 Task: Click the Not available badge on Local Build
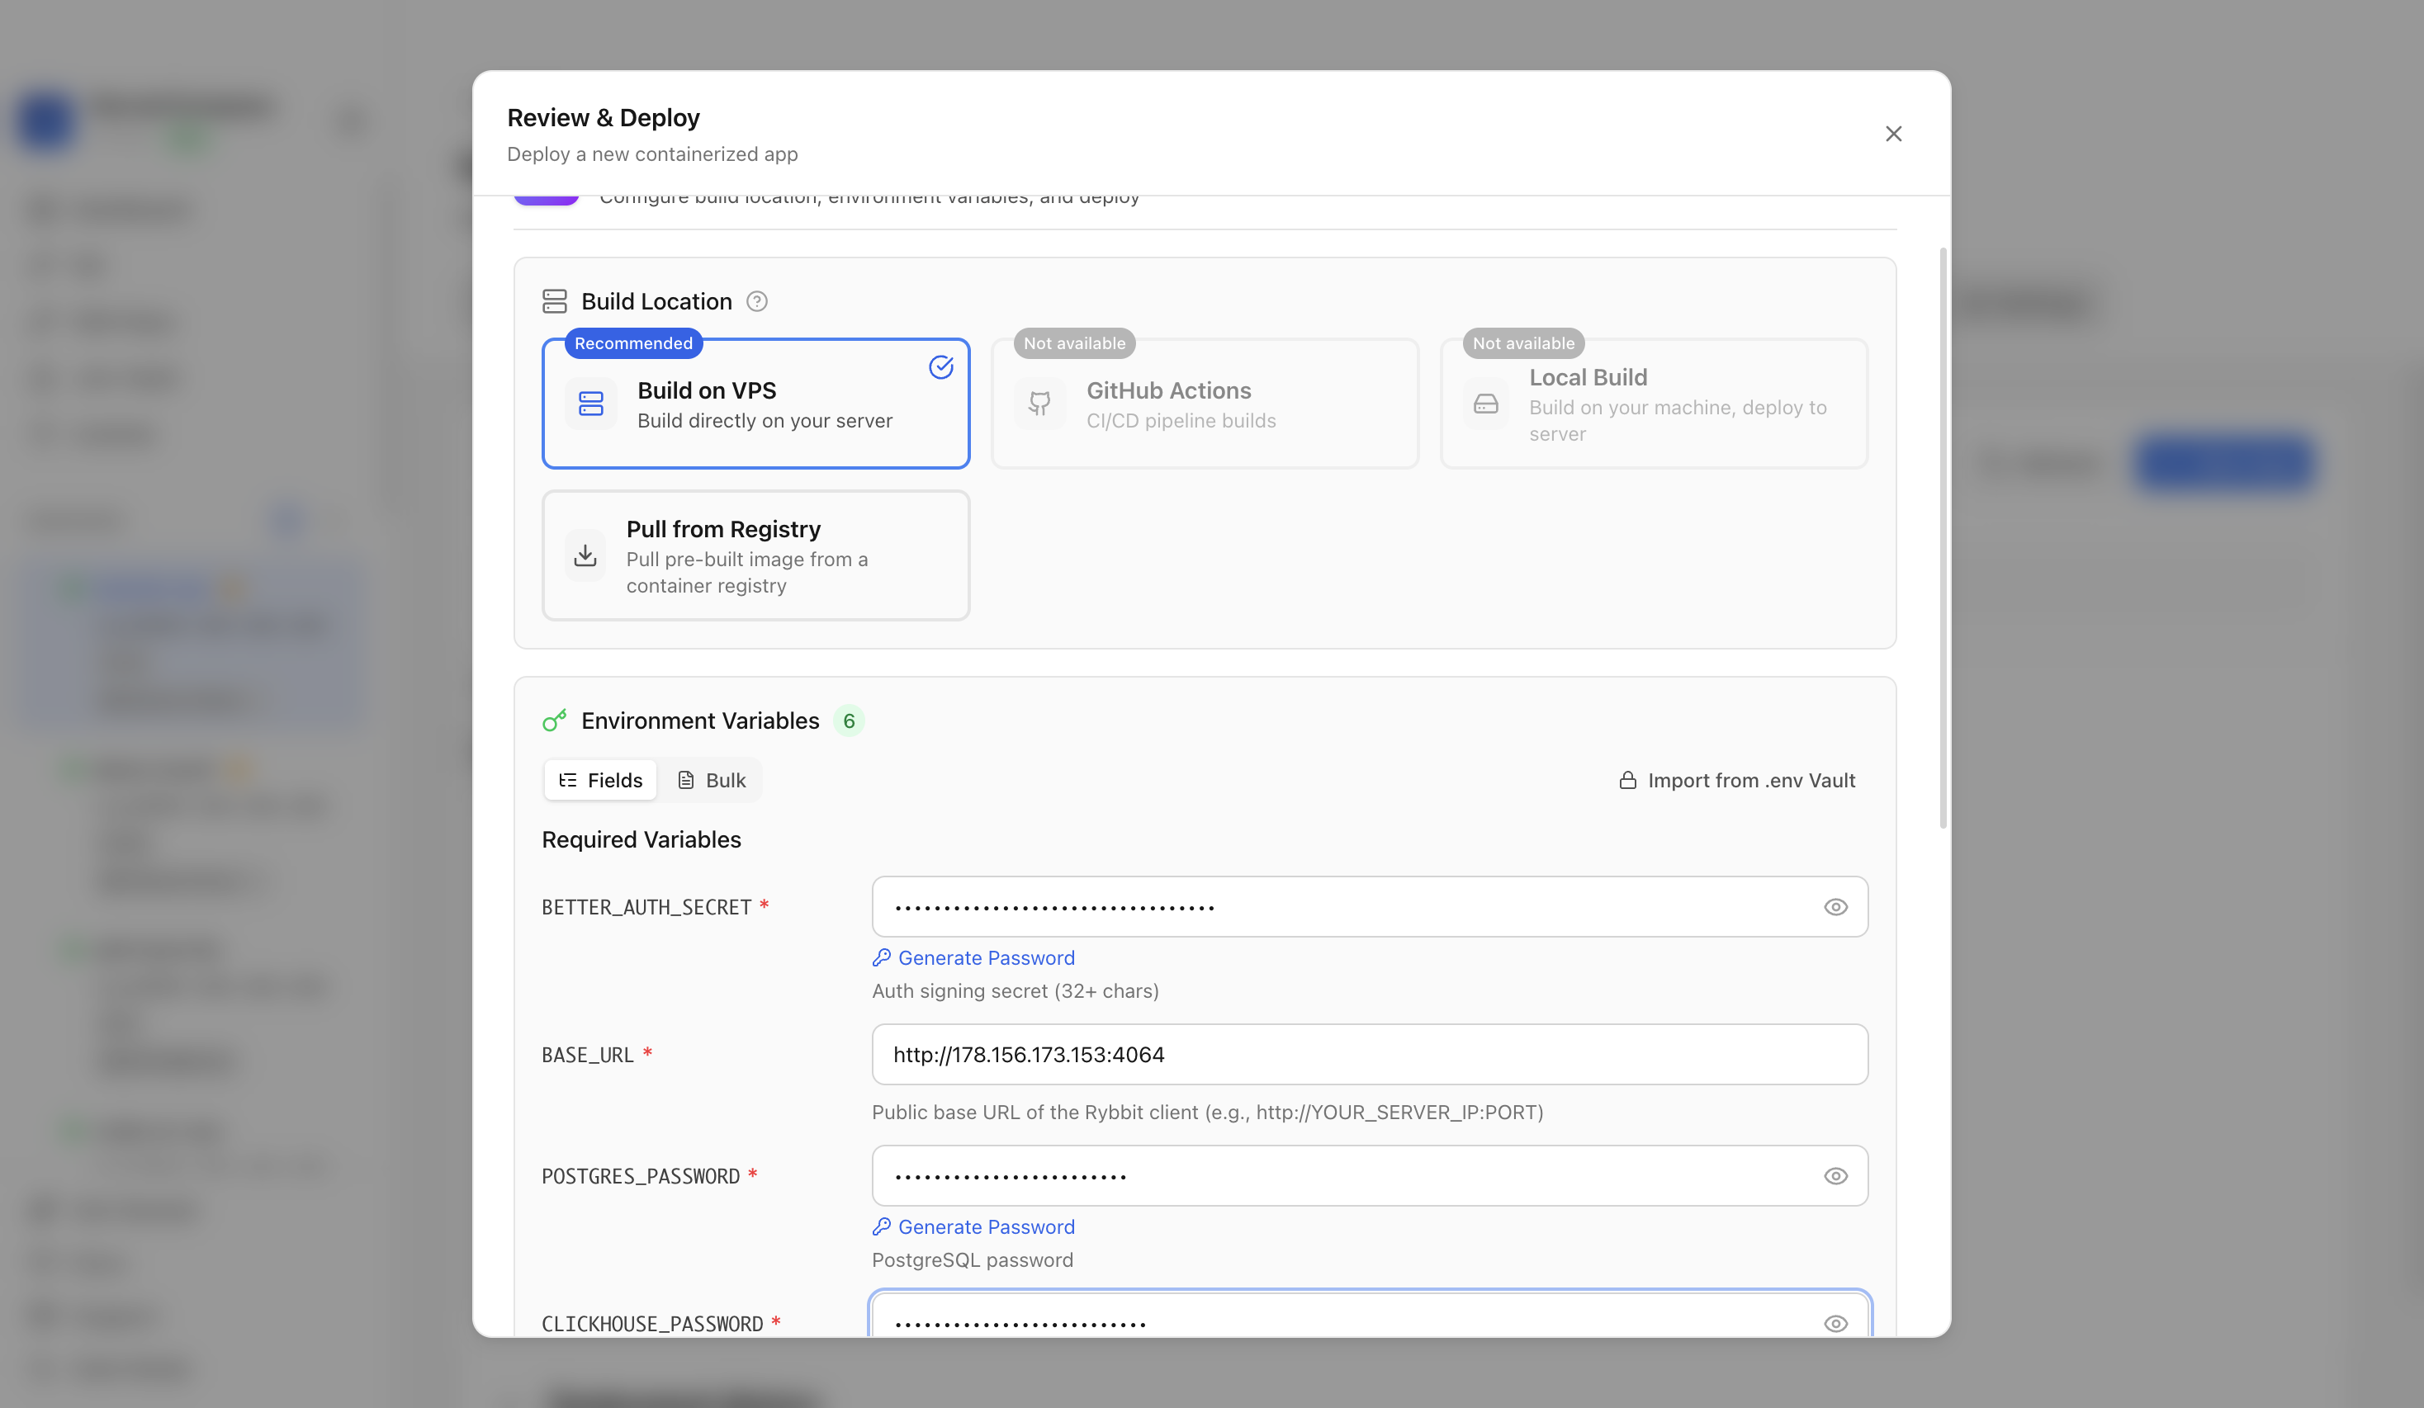1523,343
